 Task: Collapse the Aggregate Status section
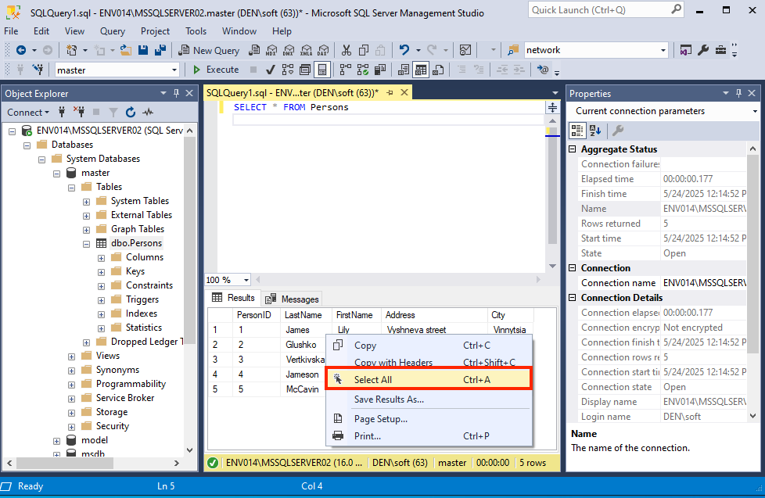[x=573, y=149]
